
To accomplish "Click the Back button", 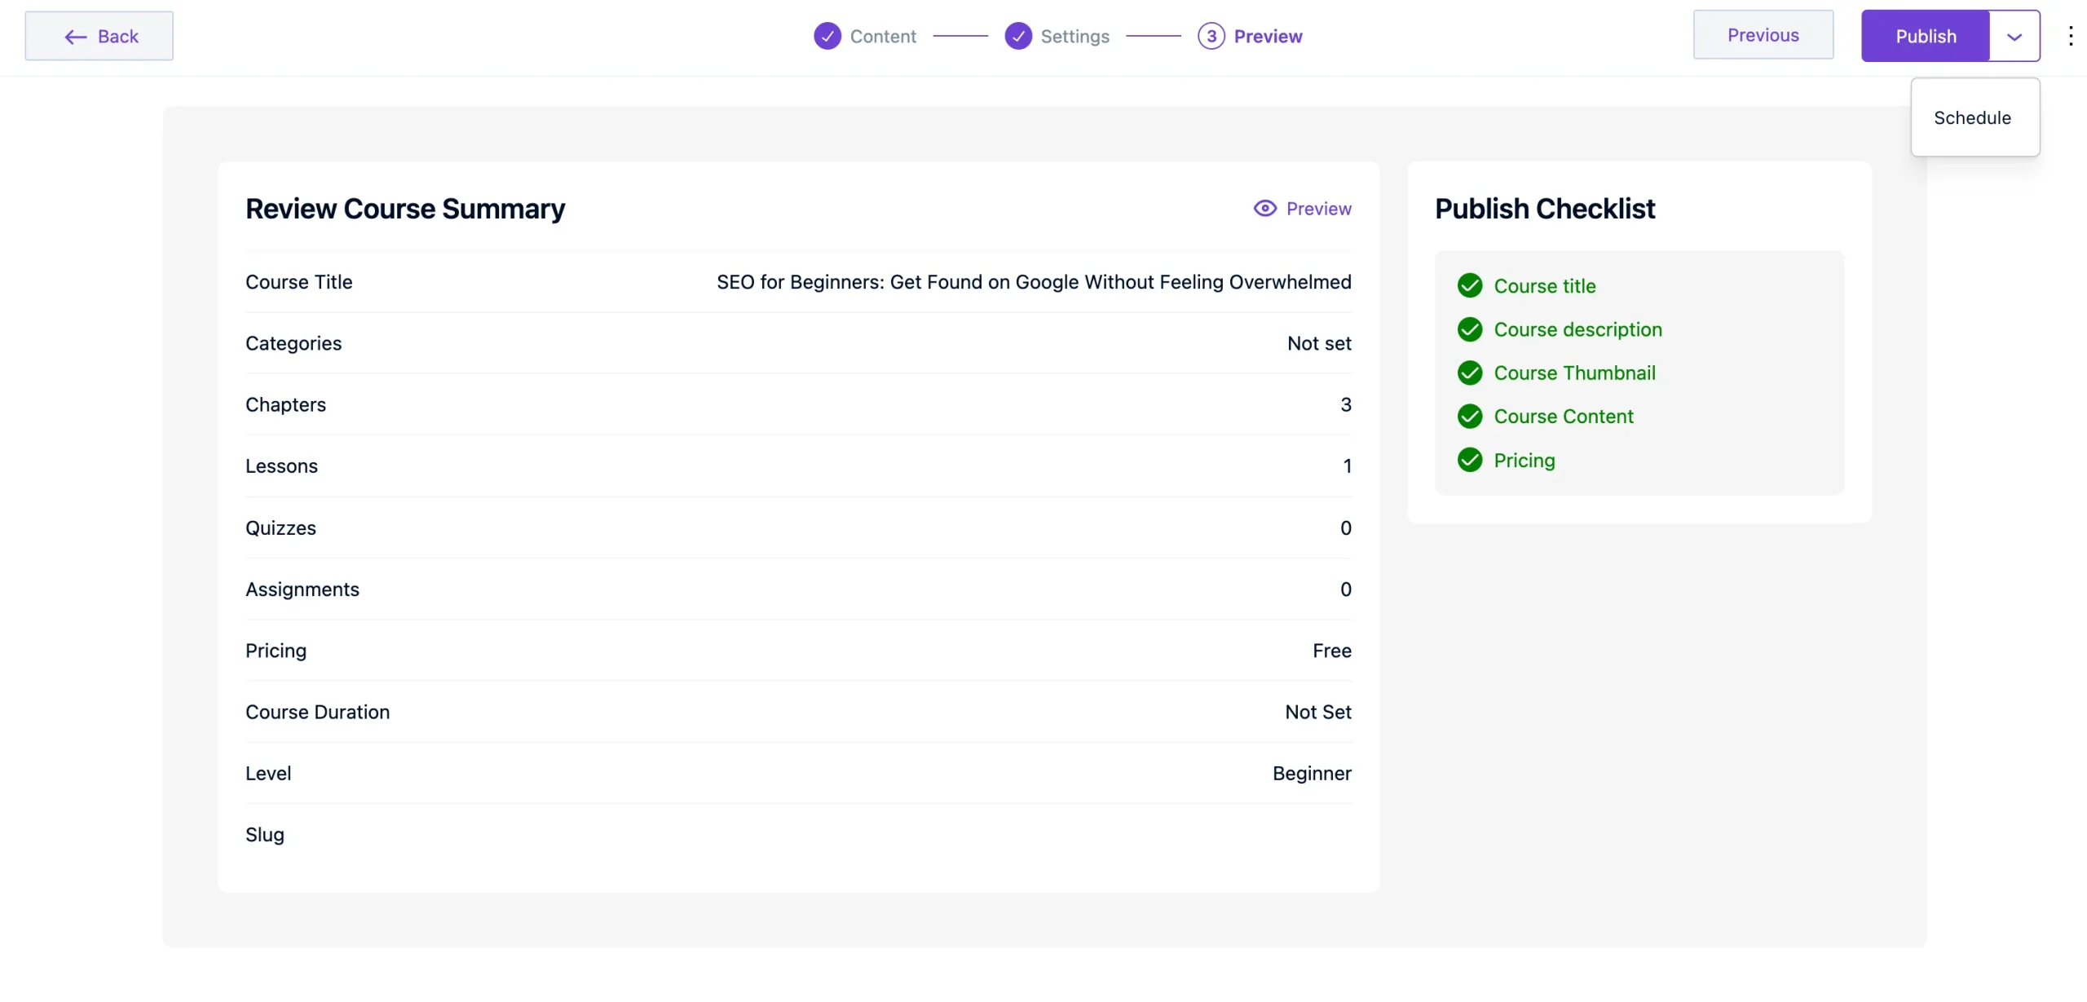I will 99,36.
